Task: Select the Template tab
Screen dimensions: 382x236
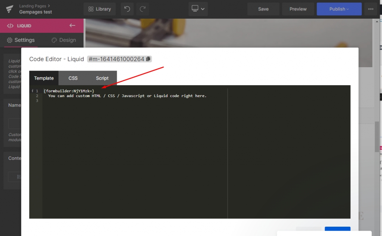Action: click(44, 78)
